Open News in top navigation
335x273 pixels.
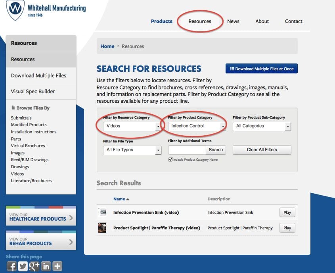click(233, 21)
